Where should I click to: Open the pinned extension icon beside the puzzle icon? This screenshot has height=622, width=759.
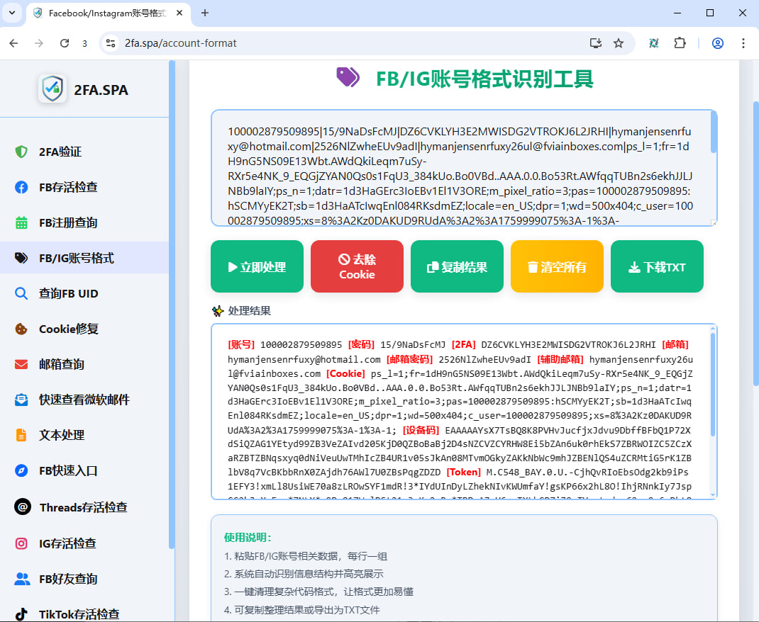tap(654, 43)
